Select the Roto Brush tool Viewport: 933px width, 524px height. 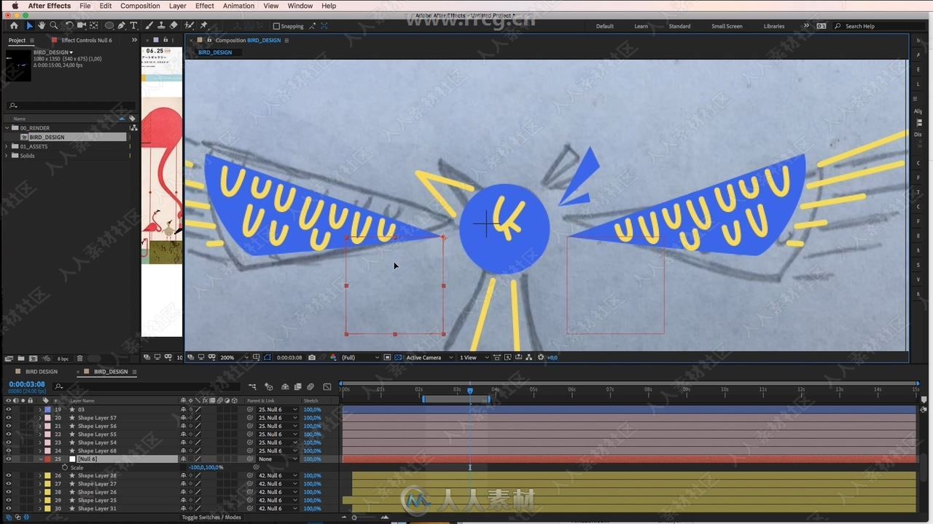pyautogui.click(x=189, y=25)
